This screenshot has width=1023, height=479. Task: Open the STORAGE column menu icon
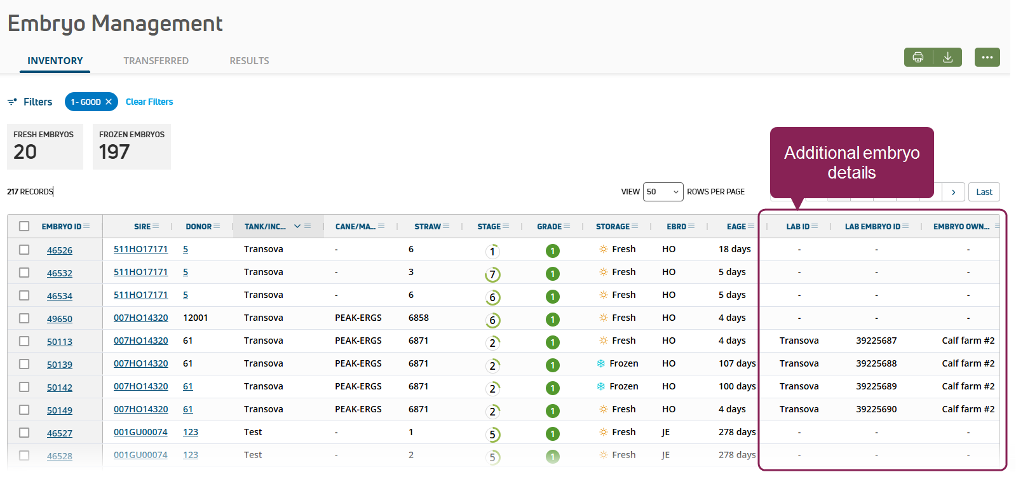pyautogui.click(x=635, y=226)
